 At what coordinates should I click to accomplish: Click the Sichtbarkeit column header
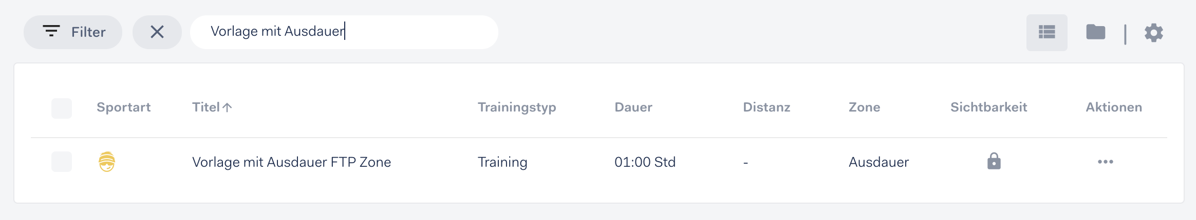[989, 107]
